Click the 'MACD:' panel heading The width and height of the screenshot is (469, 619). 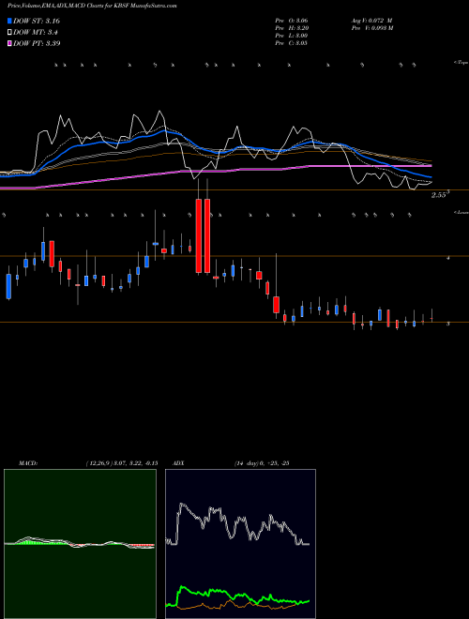(x=28, y=463)
